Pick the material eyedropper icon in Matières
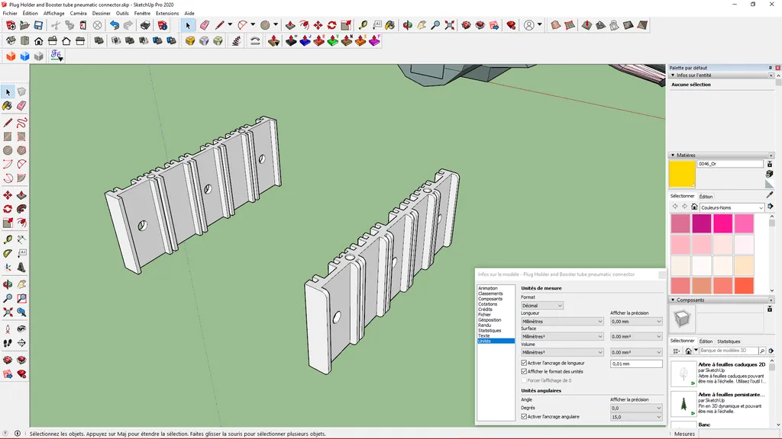This screenshot has width=782, height=439. click(770, 195)
